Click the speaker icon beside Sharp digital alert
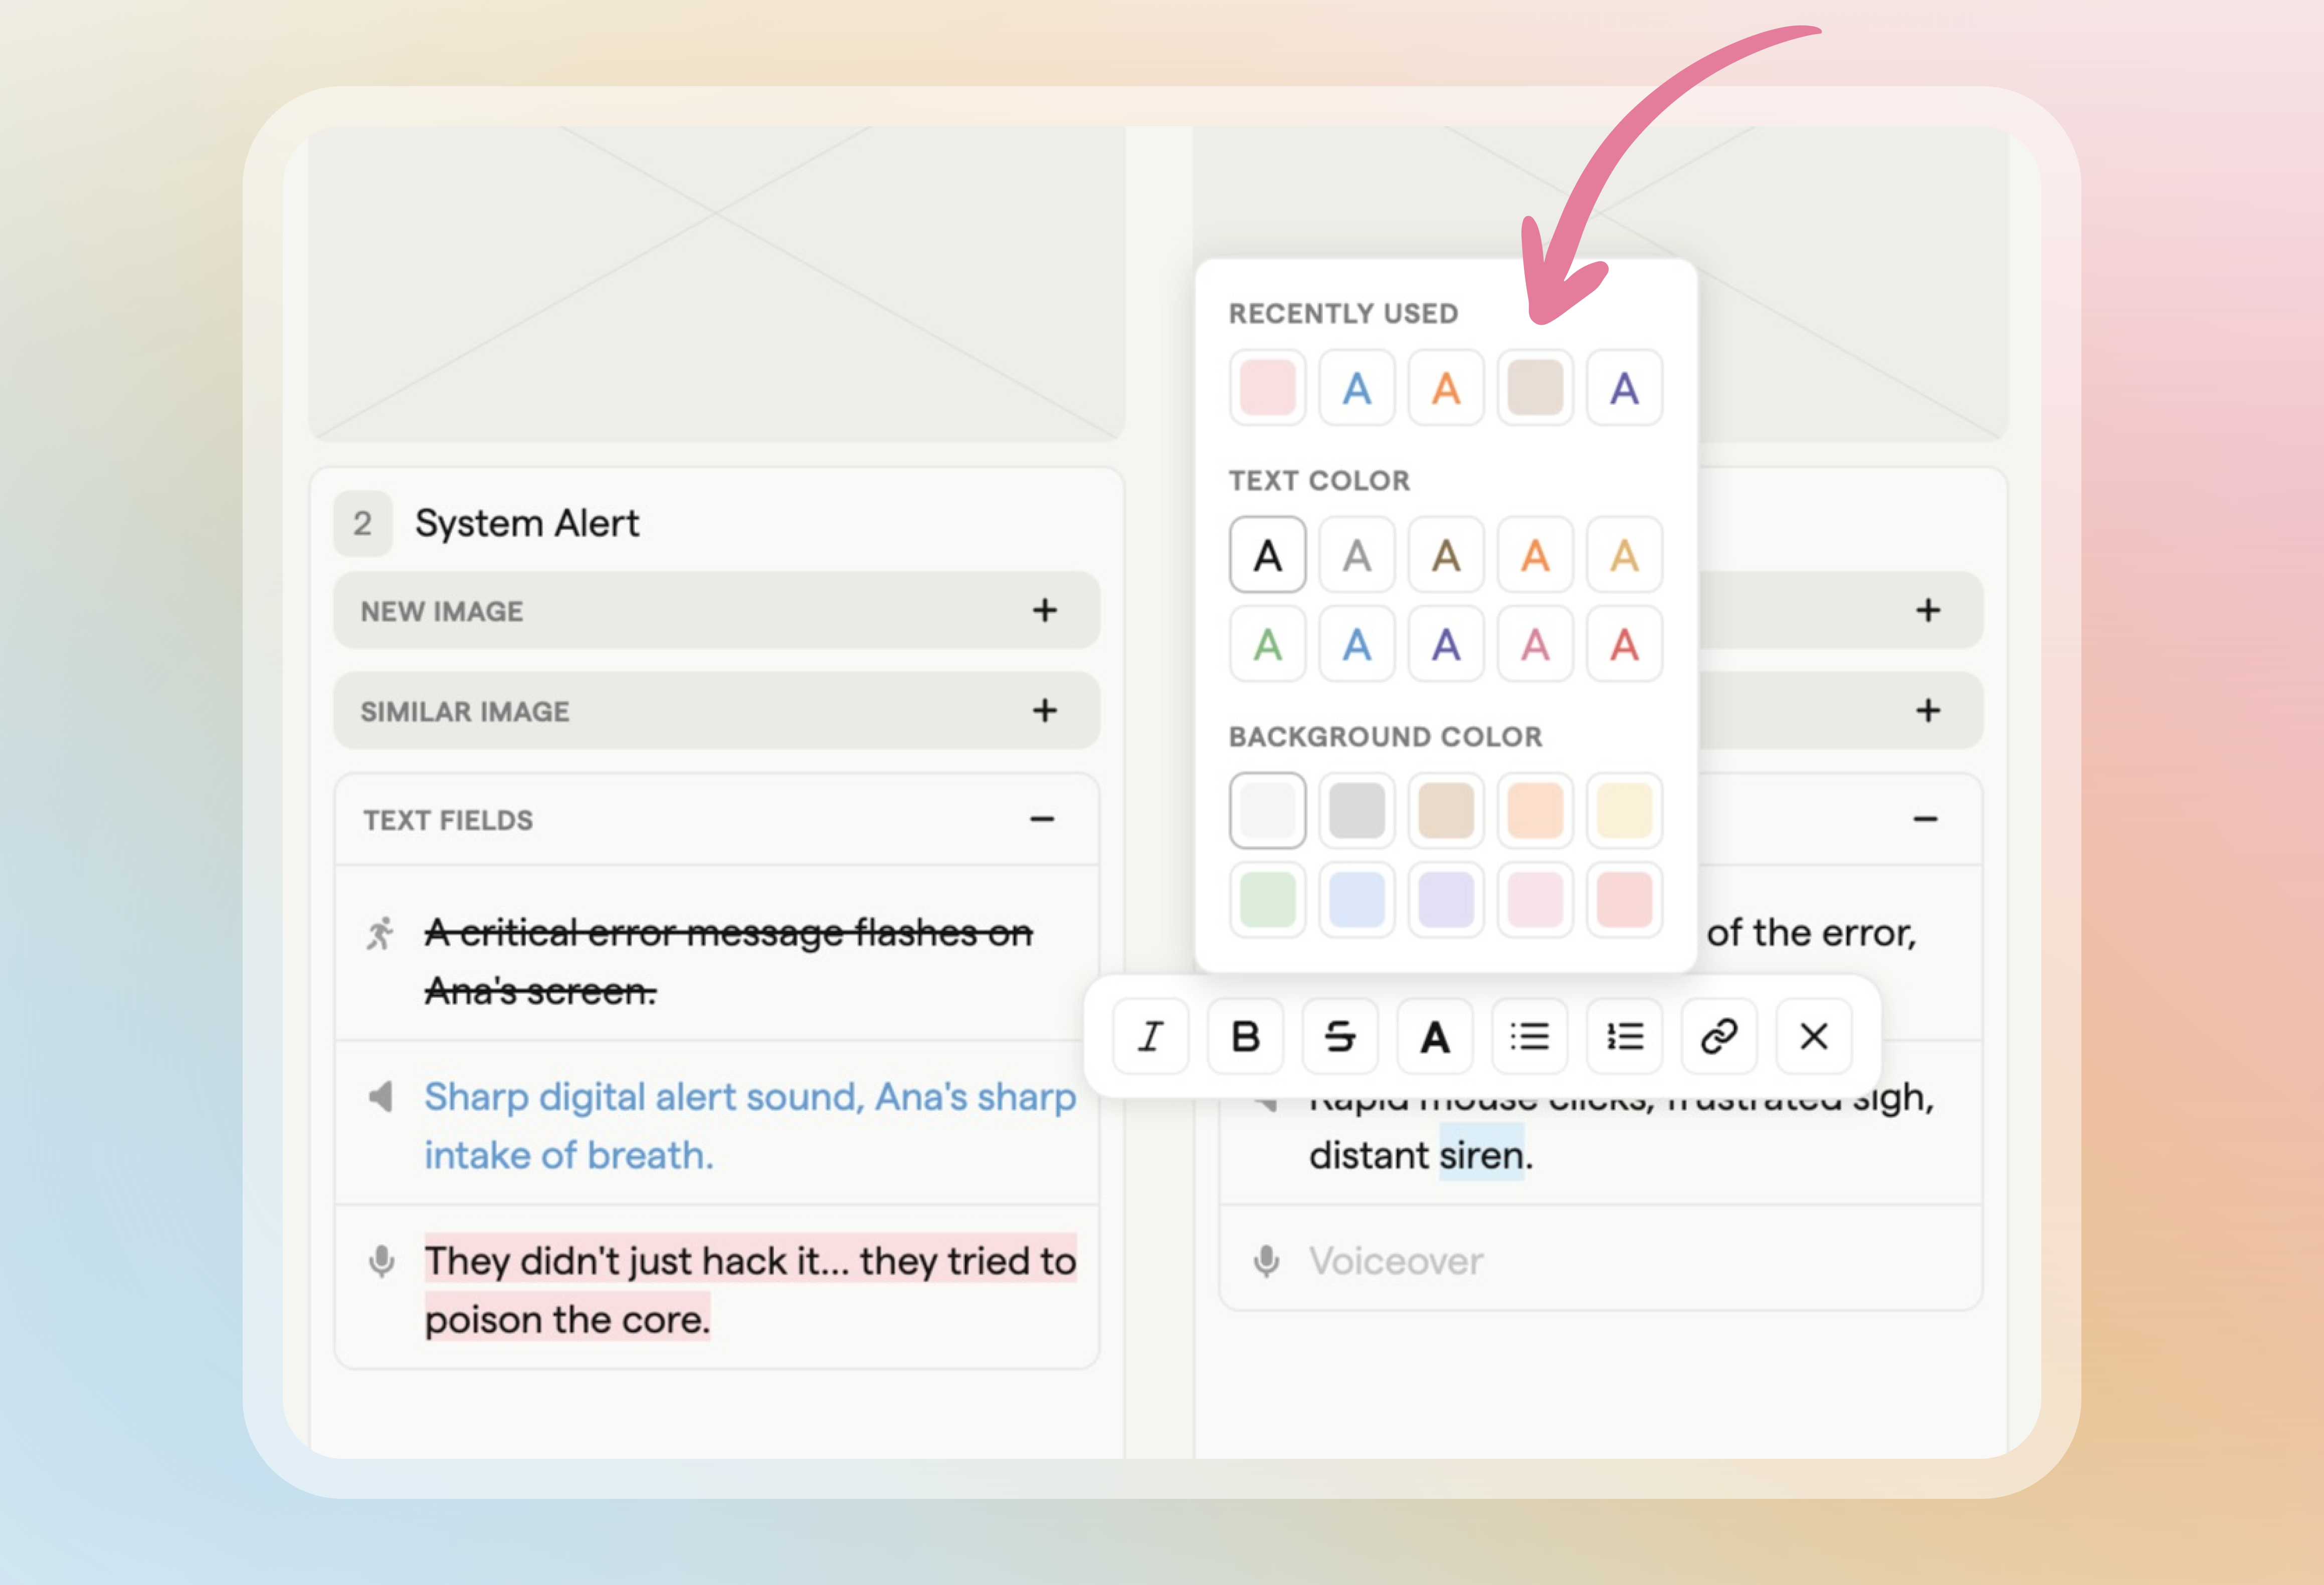 tap(381, 1096)
